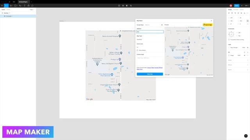250x140 pixels.
Task: Click in the Custom Style text area
Action: 150,61
